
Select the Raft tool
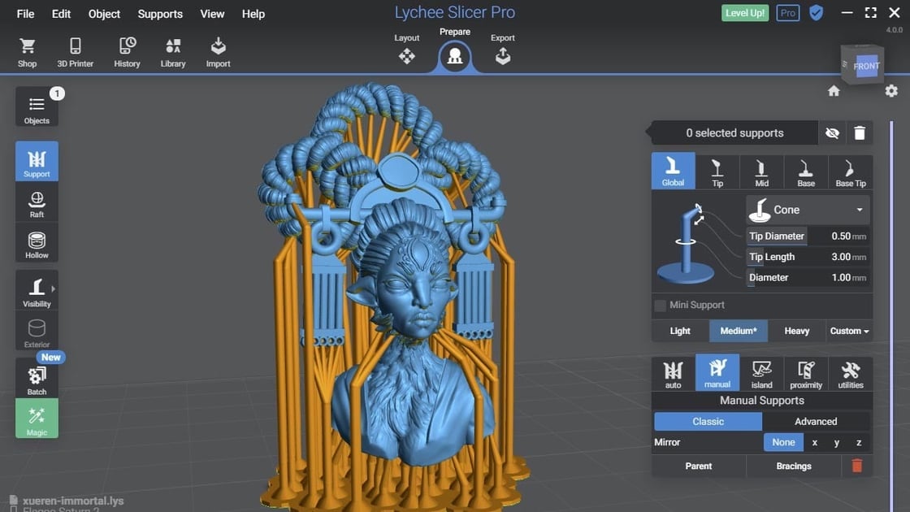pos(37,204)
